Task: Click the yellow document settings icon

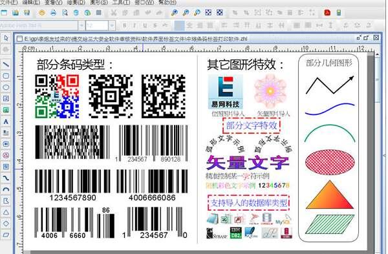Action: click(x=42, y=12)
